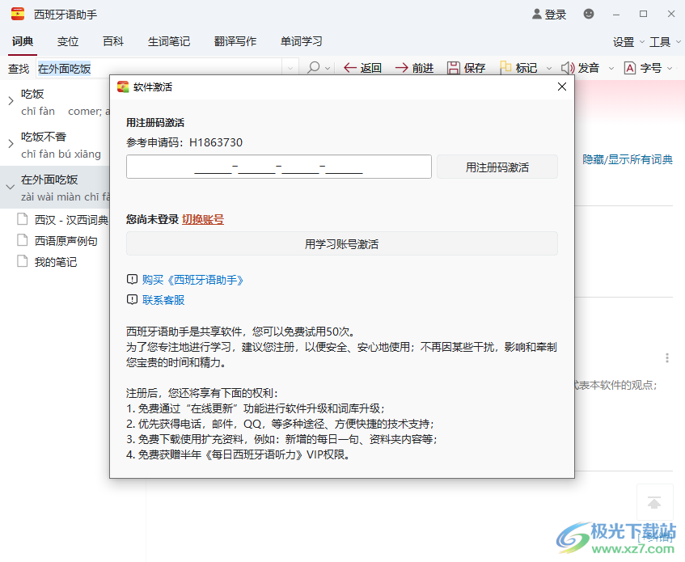This screenshot has width=685, height=562.
Task: Switch to the 翻译写作 tab
Action: (235, 41)
